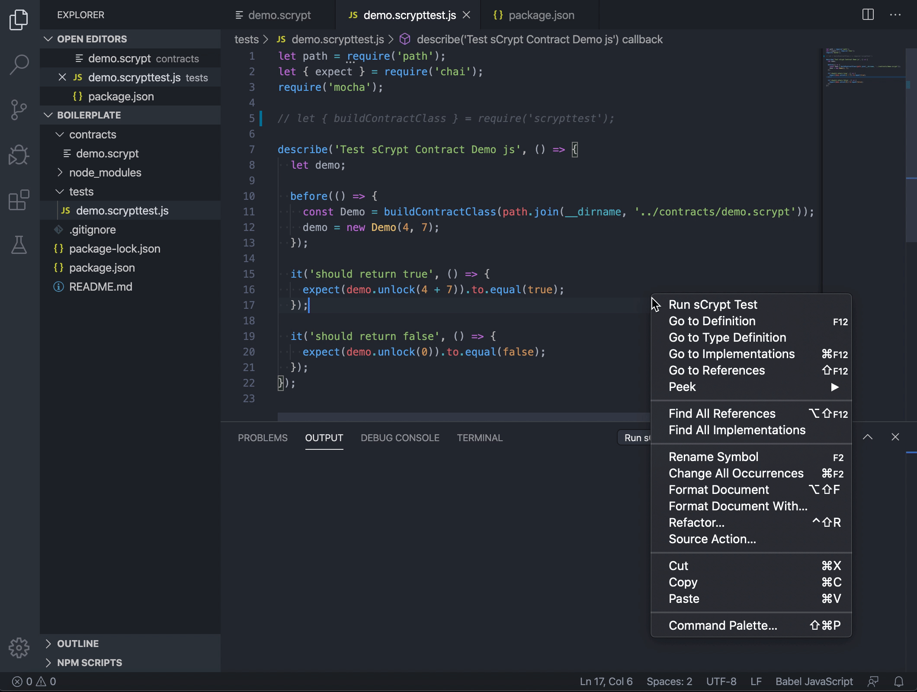The height and width of the screenshot is (692, 917).
Task: Open the Search view in activity bar
Action: tap(19, 65)
